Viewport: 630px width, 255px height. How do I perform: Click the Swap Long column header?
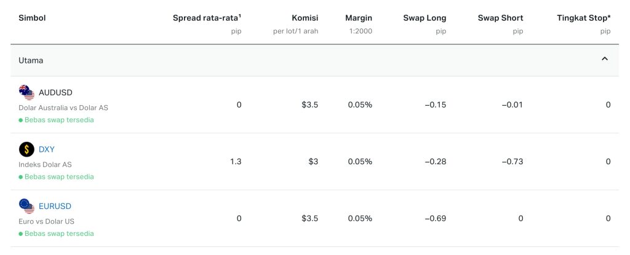(x=425, y=18)
